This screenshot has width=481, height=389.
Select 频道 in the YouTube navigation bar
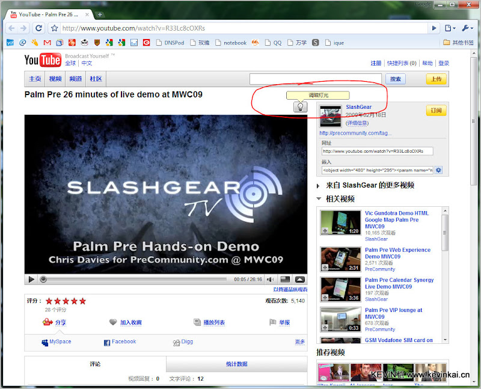[75, 79]
